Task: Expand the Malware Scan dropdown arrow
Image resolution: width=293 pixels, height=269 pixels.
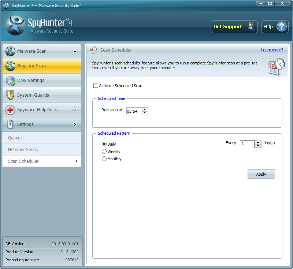Action: point(75,51)
